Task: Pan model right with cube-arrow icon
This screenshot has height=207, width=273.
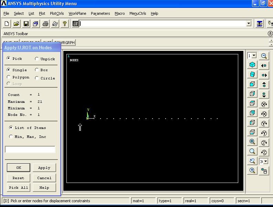Action: pyautogui.click(x=264, y=75)
